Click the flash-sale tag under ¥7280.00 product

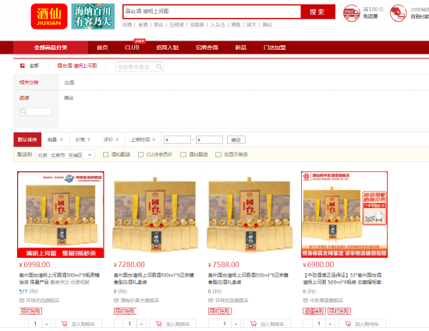125,311
